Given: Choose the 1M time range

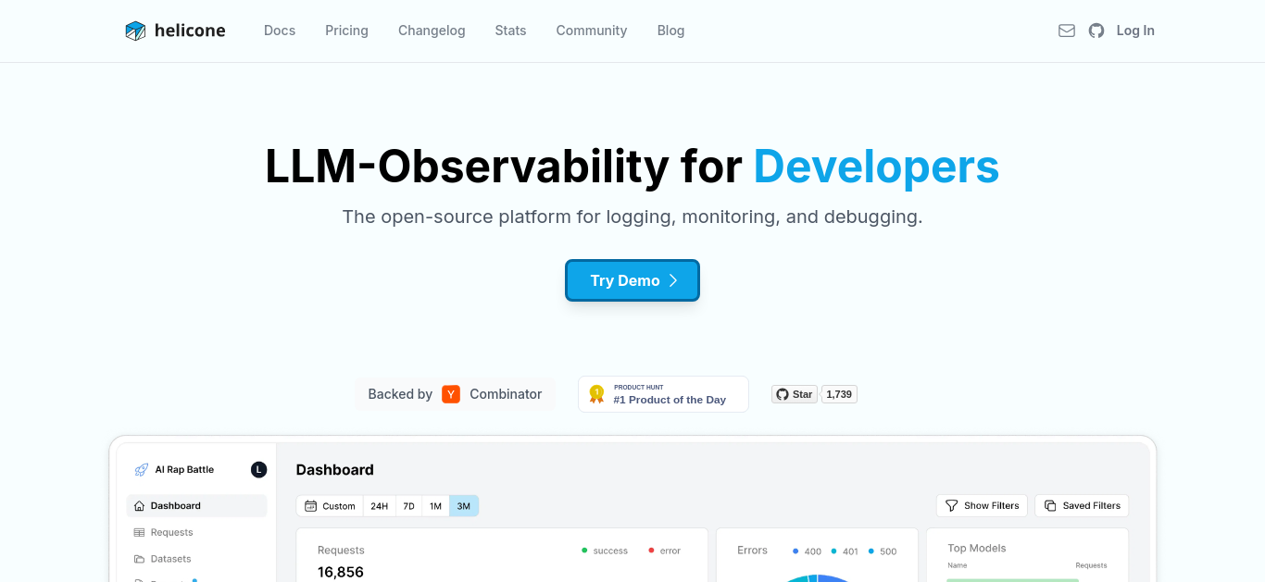Looking at the screenshot, I should pos(435,506).
